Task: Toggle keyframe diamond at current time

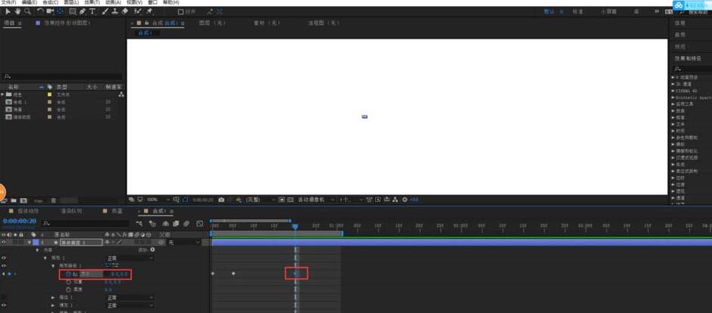Action: (9, 274)
